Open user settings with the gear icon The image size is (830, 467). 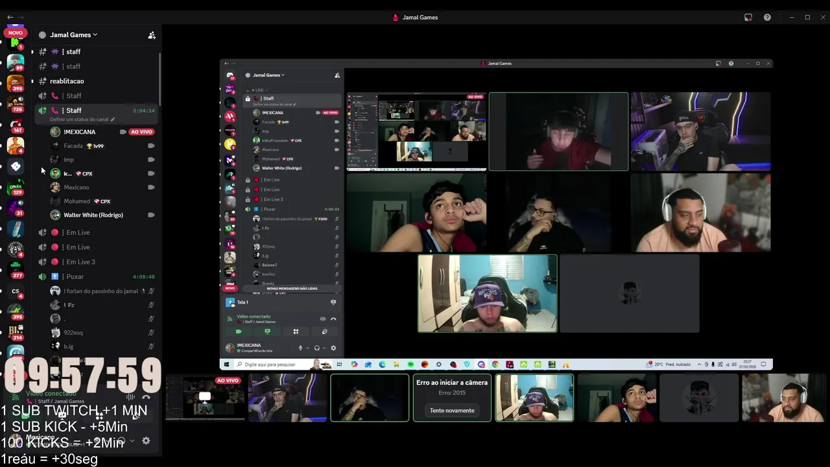[146, 441]
